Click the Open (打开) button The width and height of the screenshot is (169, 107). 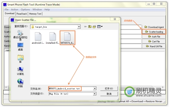109,89
